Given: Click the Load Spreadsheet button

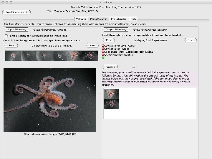Looking at the screenshot, I should tap(16, 12).
